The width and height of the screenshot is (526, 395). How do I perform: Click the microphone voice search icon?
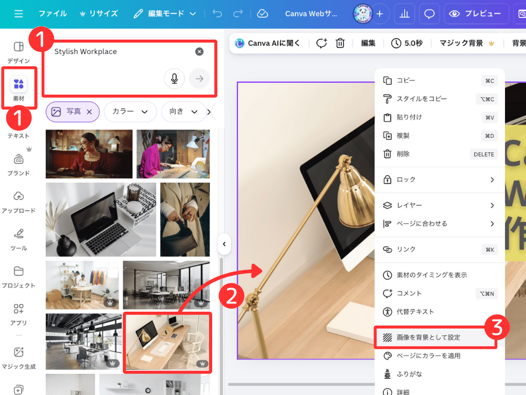point(175,79)
